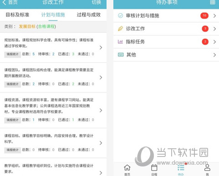Click 规划标准 description text
The height and width of the screenshot is (176, 219).
[x=49, y=43]
